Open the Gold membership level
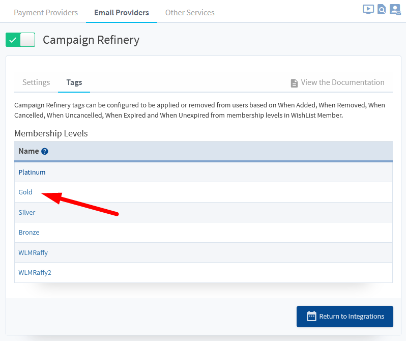The height and width of the screenshot is (341, 406). 25,192
